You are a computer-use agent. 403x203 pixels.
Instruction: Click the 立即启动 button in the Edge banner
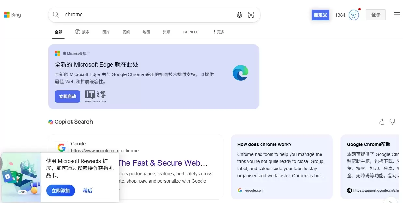[67, 96]
